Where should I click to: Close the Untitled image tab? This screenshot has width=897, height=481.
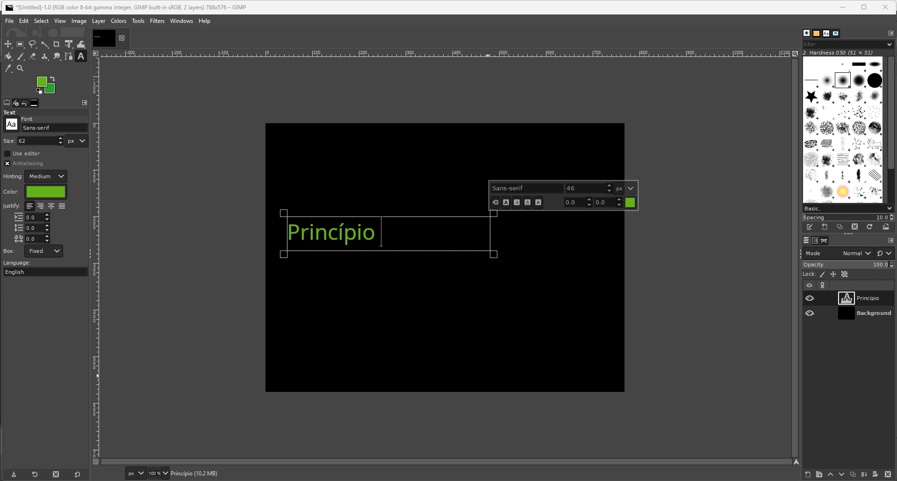click(122, 38)
